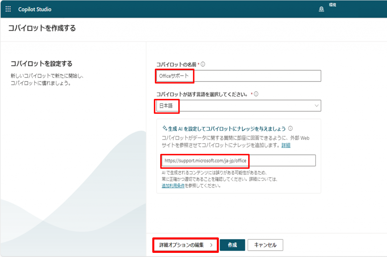Click 詳細オプションの編集 button

[x=186, y=245]
